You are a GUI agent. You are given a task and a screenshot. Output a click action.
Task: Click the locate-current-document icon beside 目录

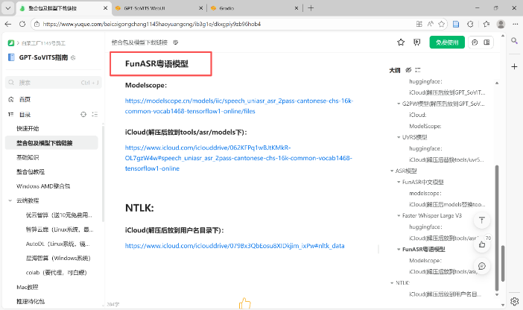coord(83,115)
